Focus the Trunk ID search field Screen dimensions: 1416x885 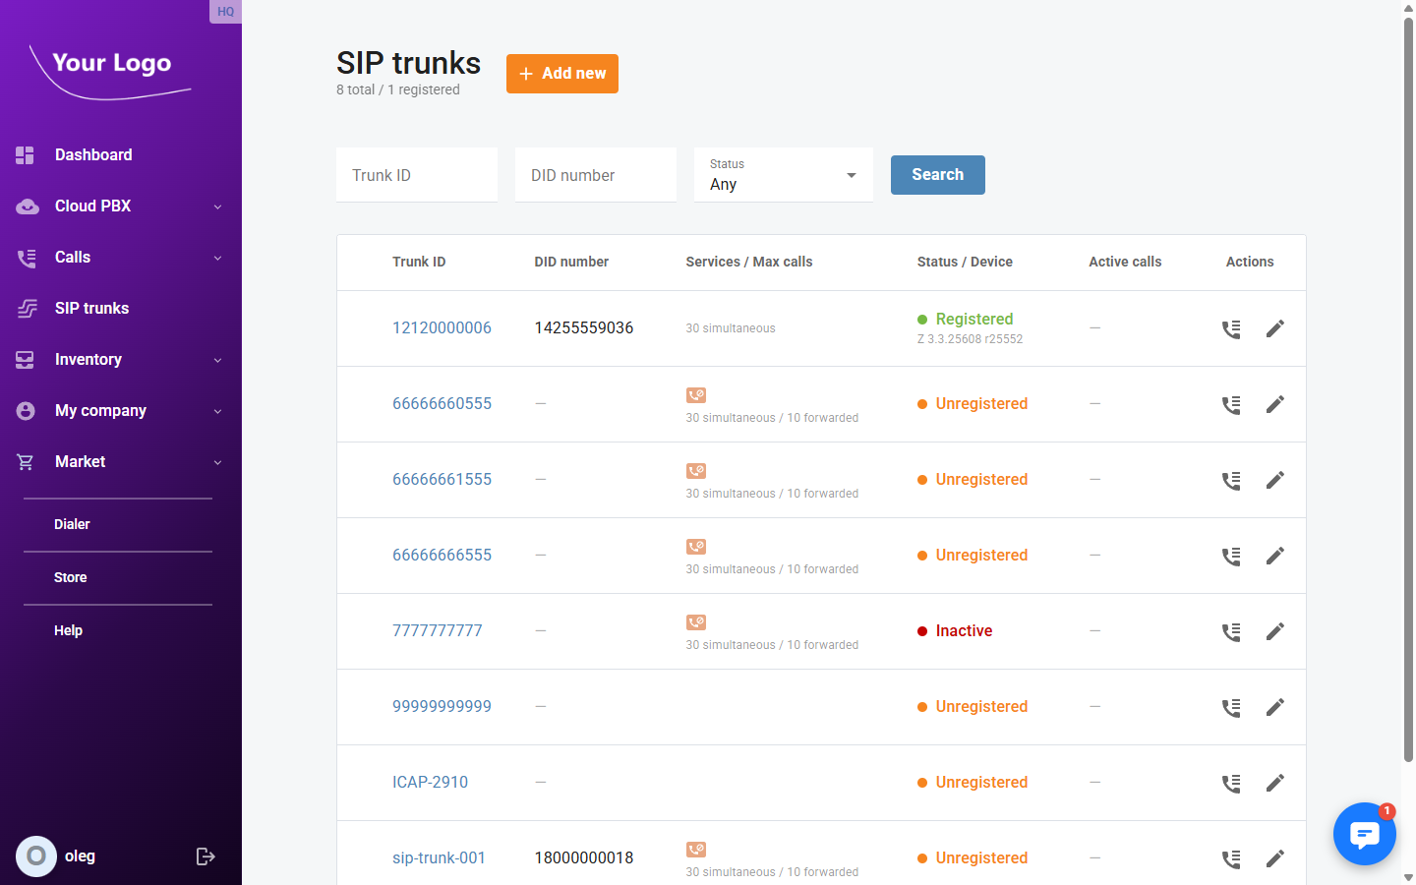417,175
